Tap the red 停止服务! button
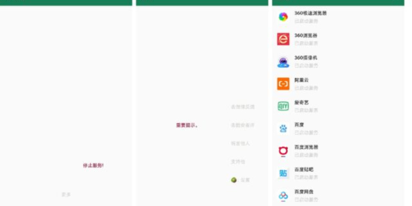412x206 pixels. click(x=93, y=165)
